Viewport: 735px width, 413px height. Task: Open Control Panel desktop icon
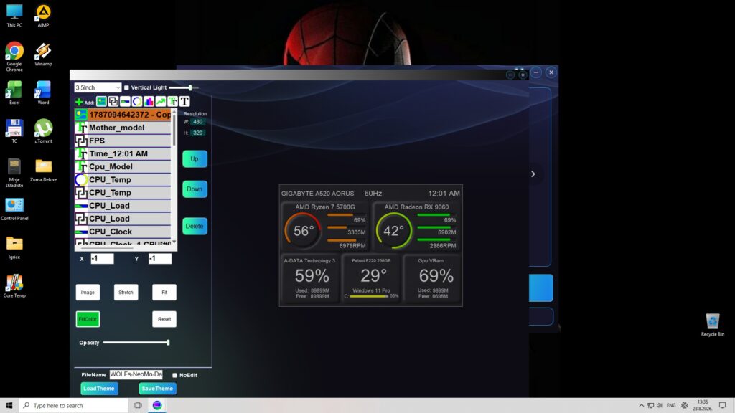click(14, 209)
